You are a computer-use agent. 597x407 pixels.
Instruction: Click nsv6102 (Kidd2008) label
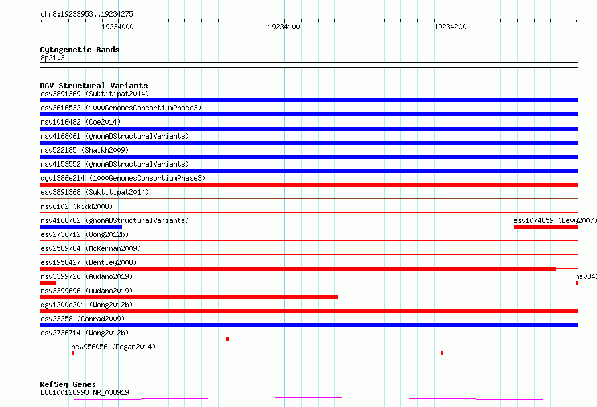coord(76,206)
